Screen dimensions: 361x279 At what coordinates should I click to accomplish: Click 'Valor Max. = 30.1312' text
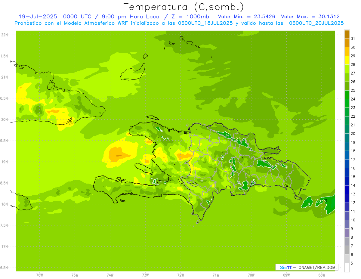[x=310, y=17]
